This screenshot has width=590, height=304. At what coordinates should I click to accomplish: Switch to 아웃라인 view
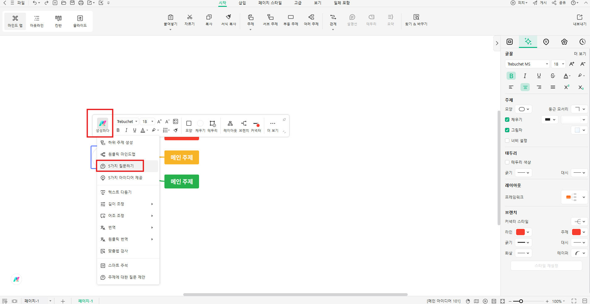[37, 21]
